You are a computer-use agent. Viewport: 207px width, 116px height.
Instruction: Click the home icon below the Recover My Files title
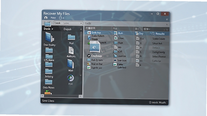pyautogui.click(x=46, y=18)
